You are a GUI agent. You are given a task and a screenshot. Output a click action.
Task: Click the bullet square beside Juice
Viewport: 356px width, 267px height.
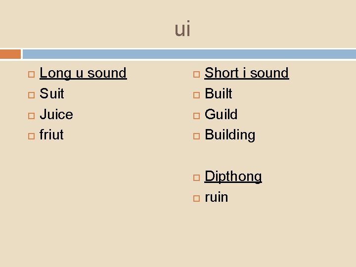click(31, 115)
